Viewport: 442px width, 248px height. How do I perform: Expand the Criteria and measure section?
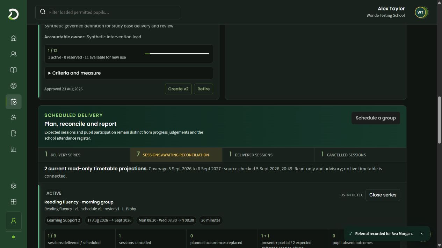tap(129, 73)
